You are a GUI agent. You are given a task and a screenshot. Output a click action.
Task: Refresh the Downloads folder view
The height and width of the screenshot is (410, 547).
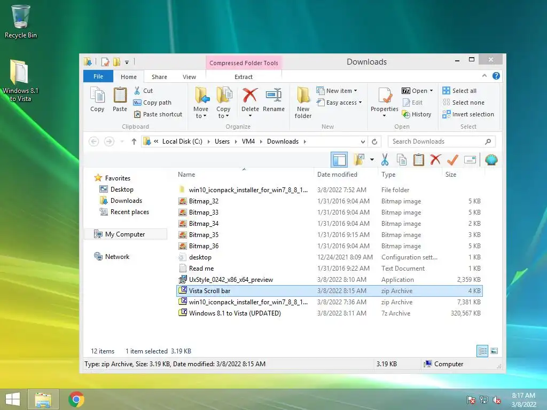374,141
